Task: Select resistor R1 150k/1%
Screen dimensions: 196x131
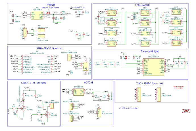Action: point(13,16)
